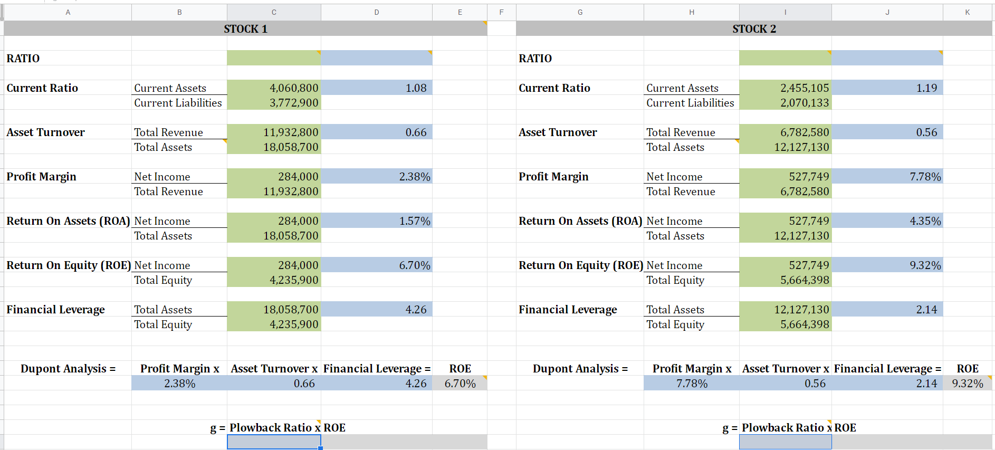Viewport: 995px width, 450px height.
Task: Click the Financial Leverage = header in Stock 2 Dupont
Action: [887, 368]
